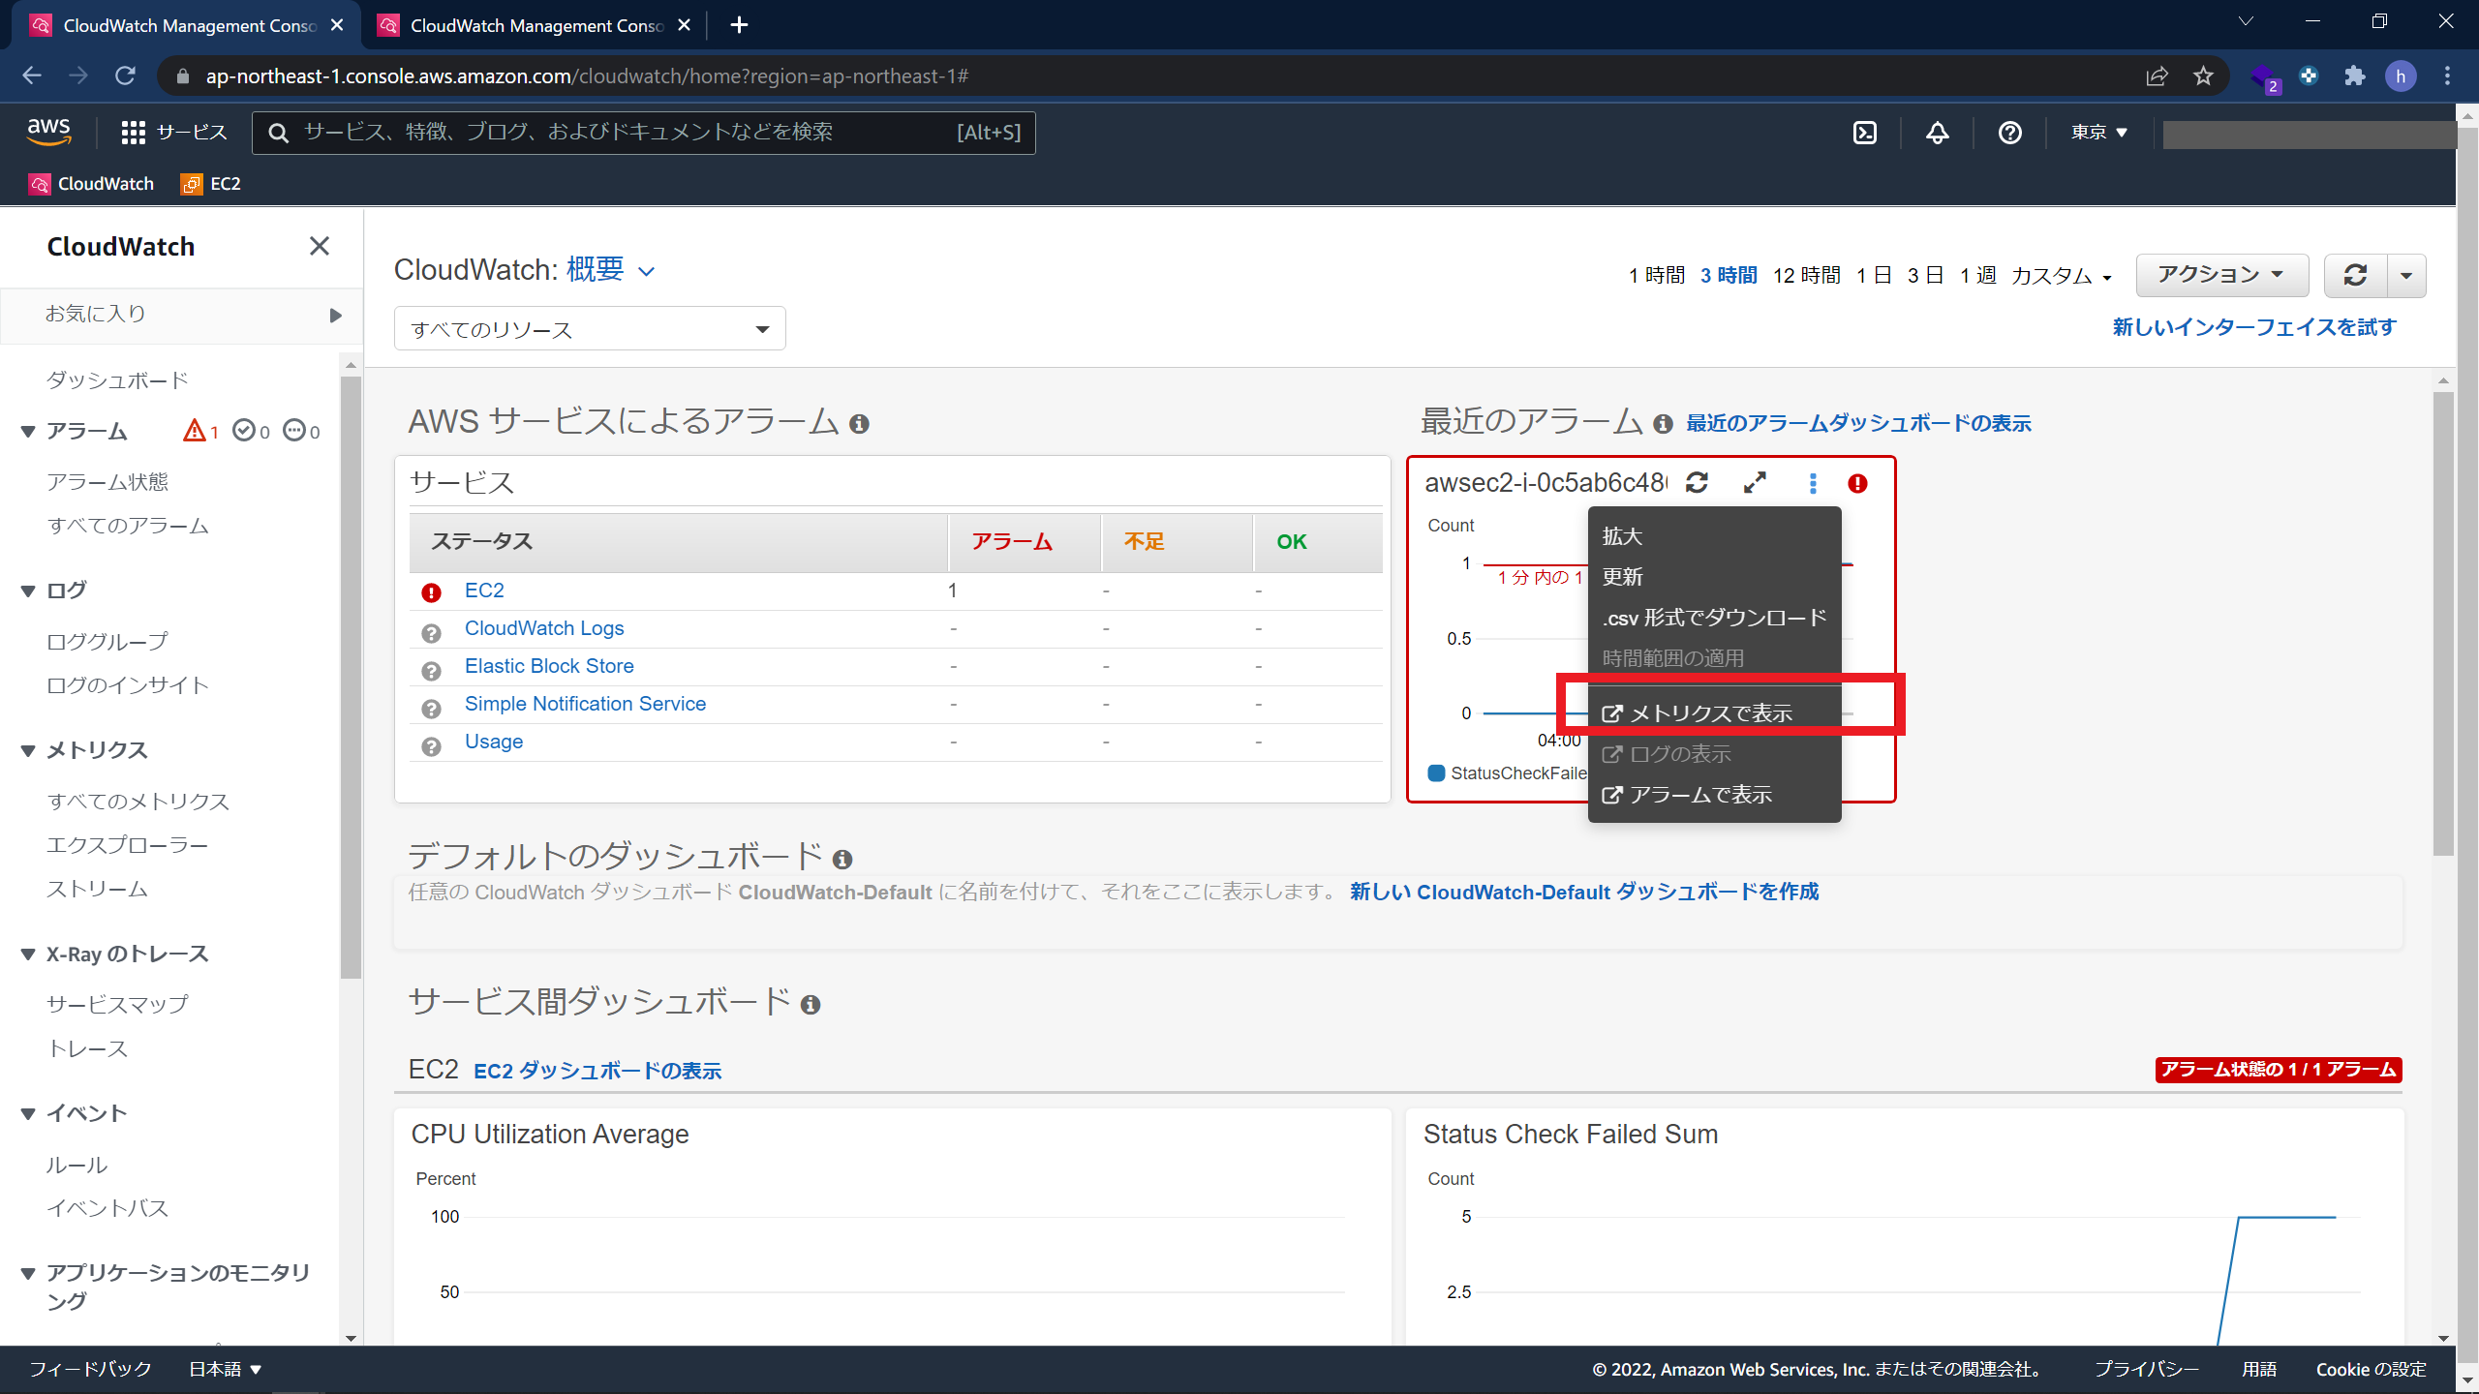Collapse the Alarms section in sidebar
The width and height of the screenshot is (2479, 1394).
(28, 432)
